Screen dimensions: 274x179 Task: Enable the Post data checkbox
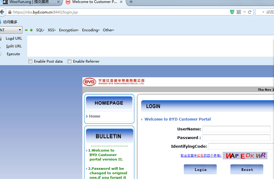(30, 61)
